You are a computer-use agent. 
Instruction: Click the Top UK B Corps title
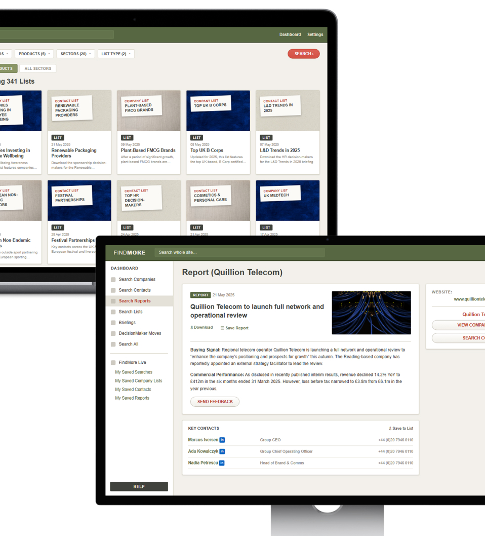[x=207, y=150]
